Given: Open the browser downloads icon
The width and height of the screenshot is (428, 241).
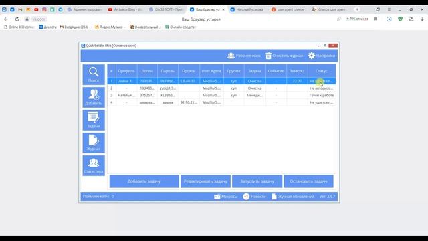Looking at the screenshot, I should click(422, 19).
